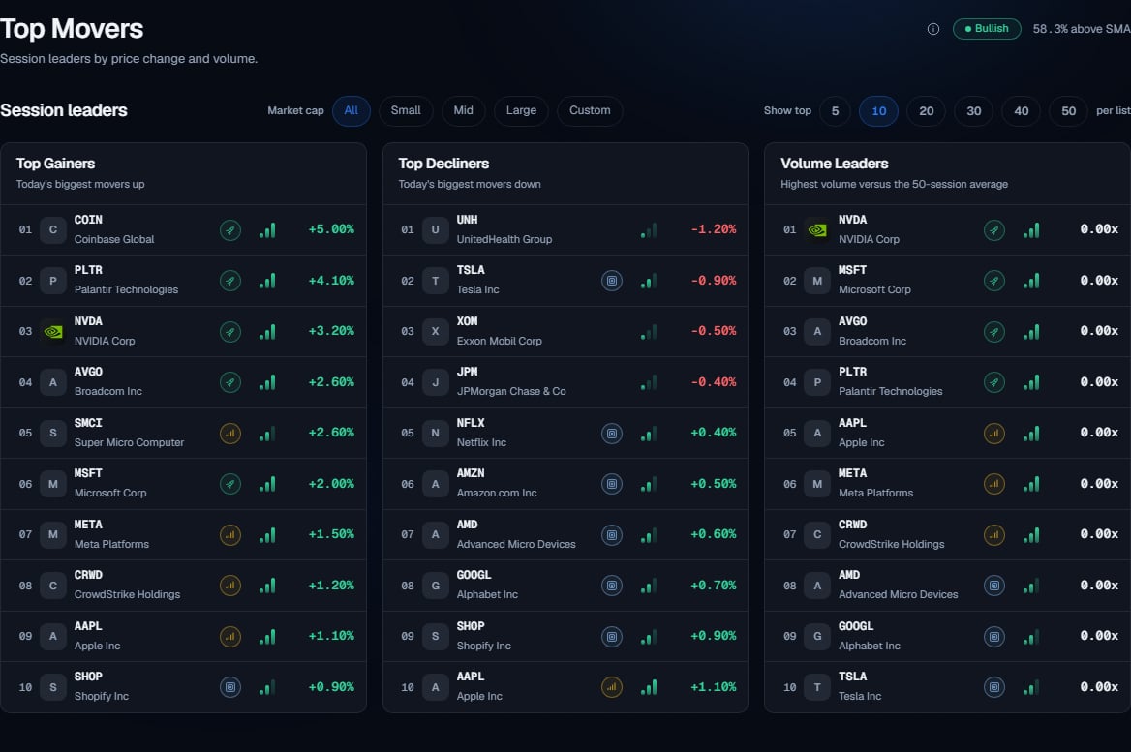
Task: Select the All market cap filter
Action: pos(352,111)
